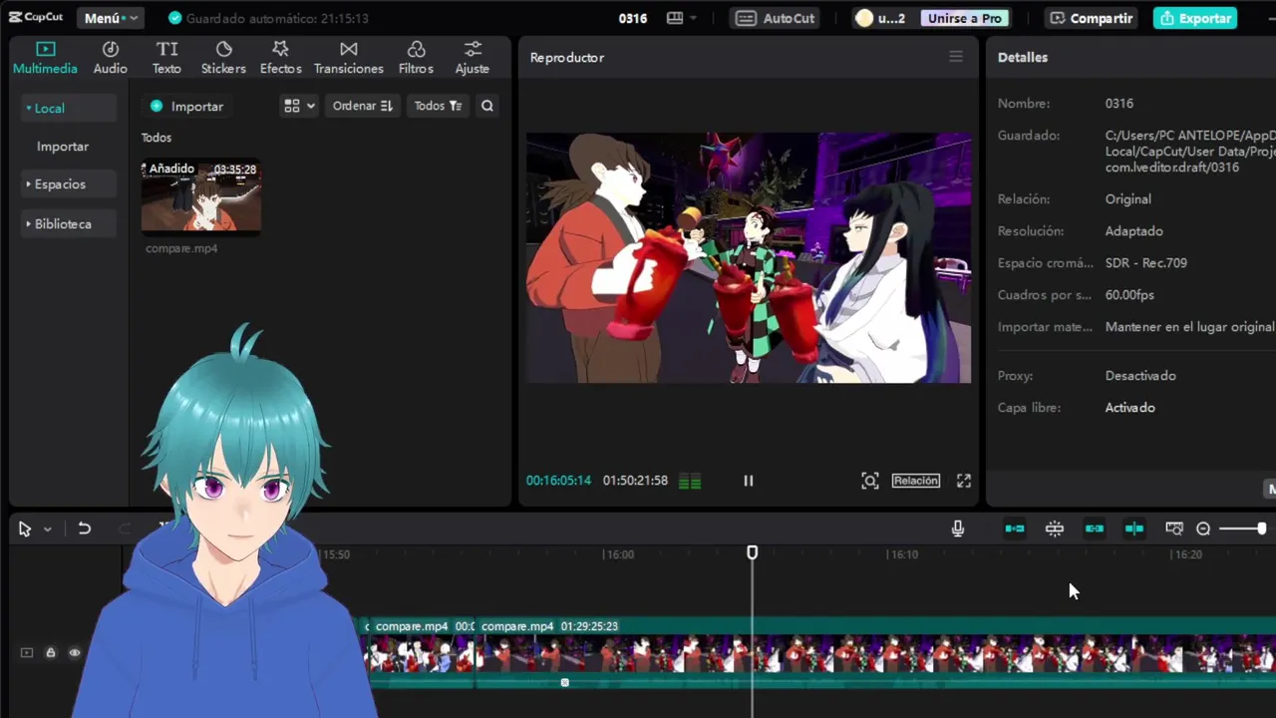Click the auto-saved status checkmark icon
This screenshot has width=1276, height=718.
tap(175, 18)
